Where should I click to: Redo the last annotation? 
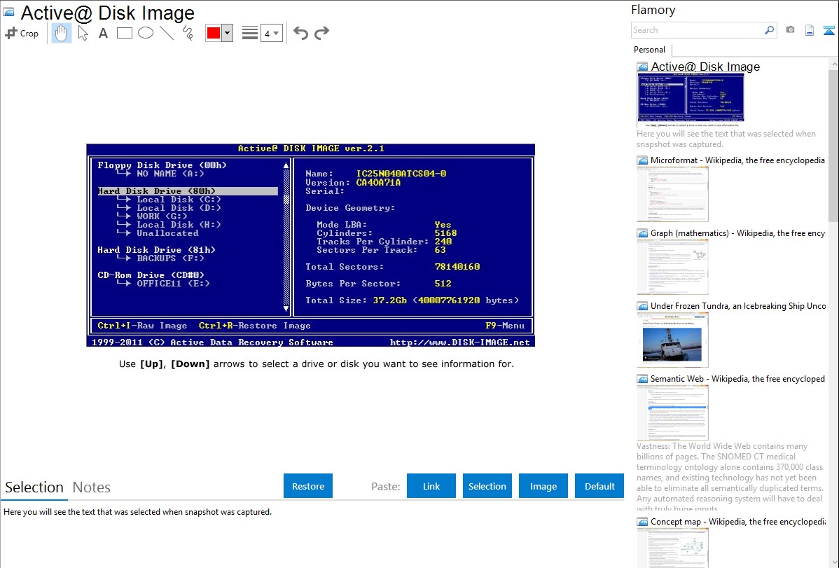pyautogui.click(x=321, y=33)
